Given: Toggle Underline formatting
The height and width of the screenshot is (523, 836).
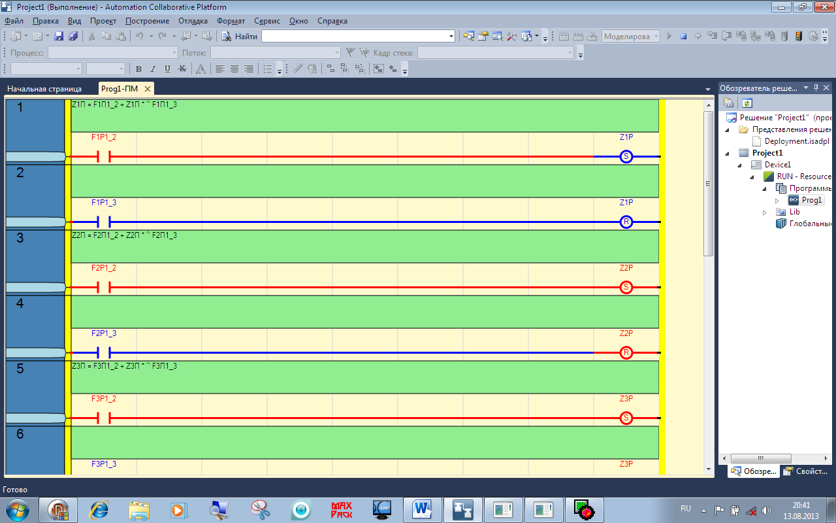Looking at the screenshot, I should click(167, 69).
